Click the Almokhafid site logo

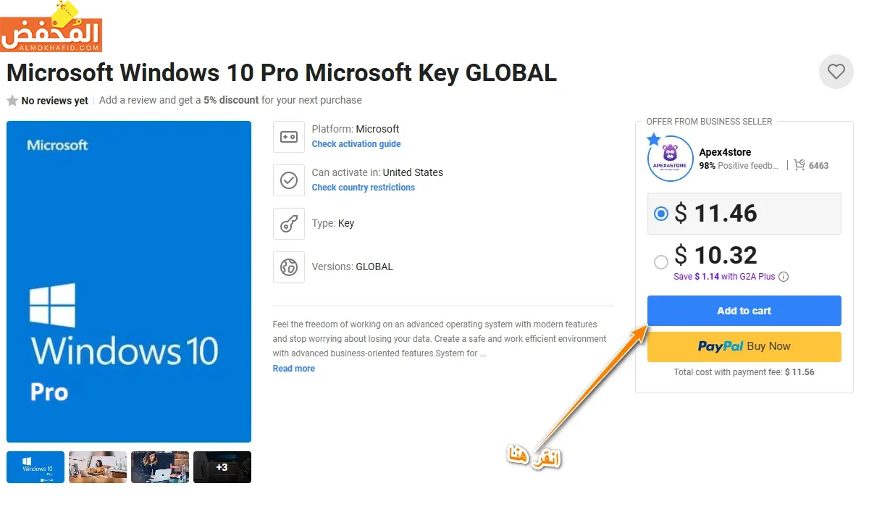pos(51,29)
